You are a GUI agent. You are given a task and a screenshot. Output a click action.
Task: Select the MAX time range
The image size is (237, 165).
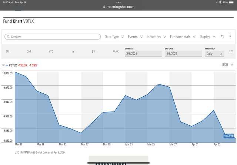[116, 52]
